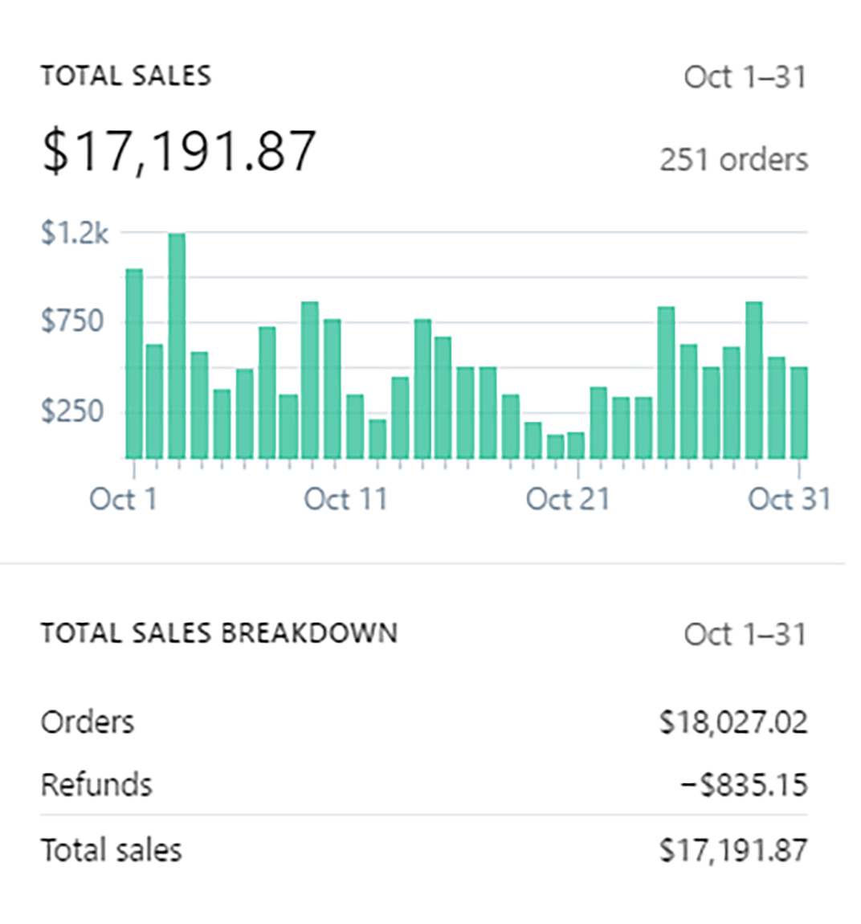The height and width of the screenshot is (924, 861).
Task: Click the Oct 31 x-axis label
Action: coord(789,499)
